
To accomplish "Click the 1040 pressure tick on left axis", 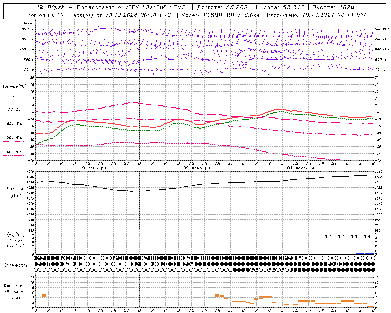I will pos(31,172).
